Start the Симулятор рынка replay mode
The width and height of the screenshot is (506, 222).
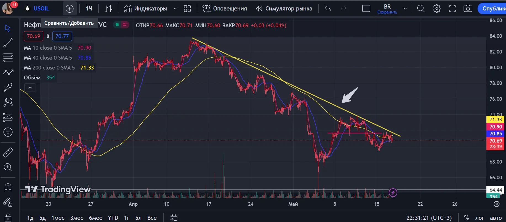284,9
